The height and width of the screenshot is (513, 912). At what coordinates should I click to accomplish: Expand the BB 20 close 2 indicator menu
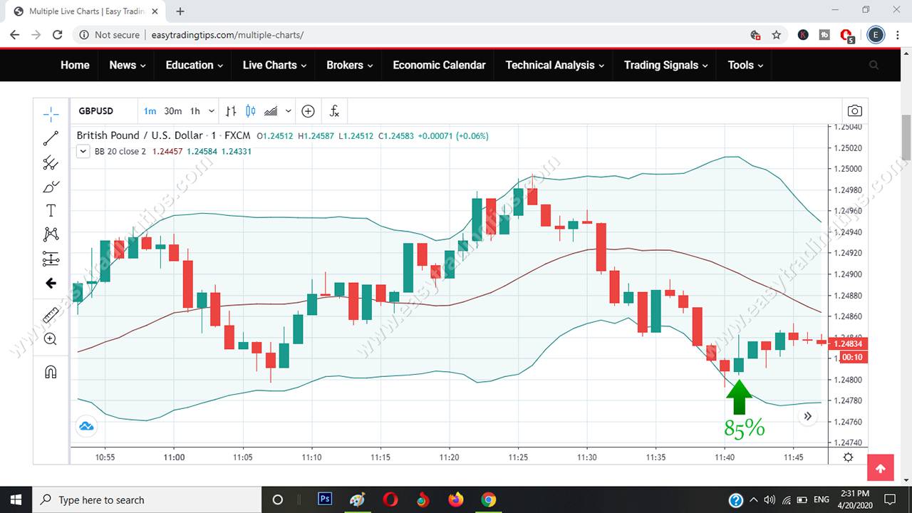tap(83, 151)
